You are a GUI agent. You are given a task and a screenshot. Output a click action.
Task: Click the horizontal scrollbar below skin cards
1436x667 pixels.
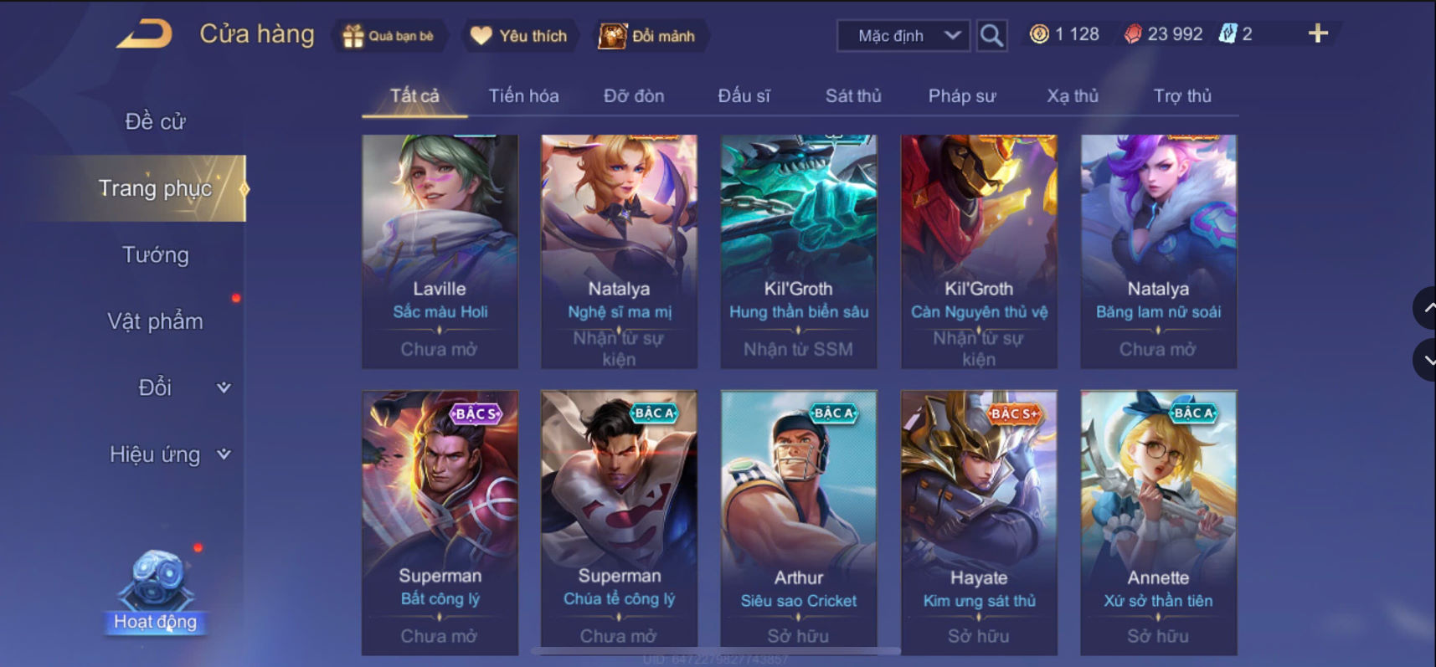(716, 650)
